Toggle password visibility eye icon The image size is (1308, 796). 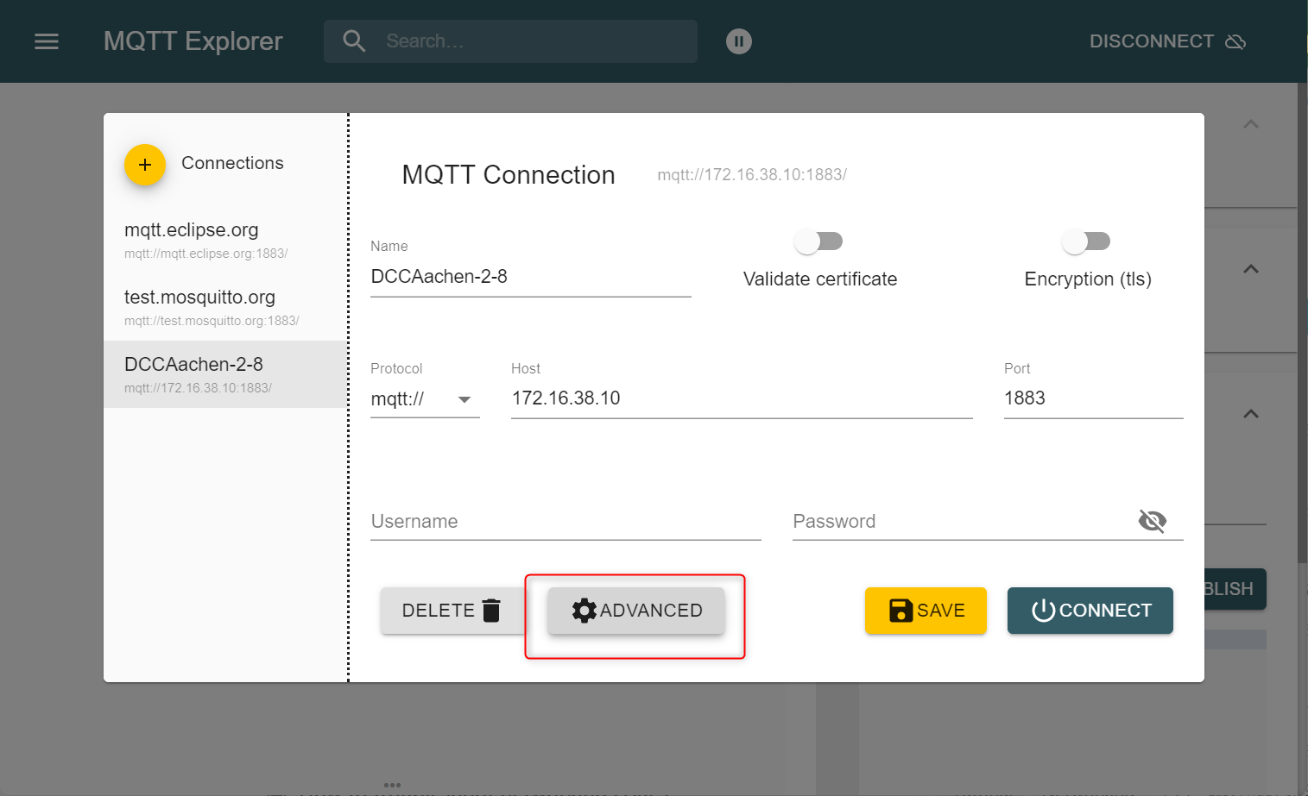[x=1153, y=521]
